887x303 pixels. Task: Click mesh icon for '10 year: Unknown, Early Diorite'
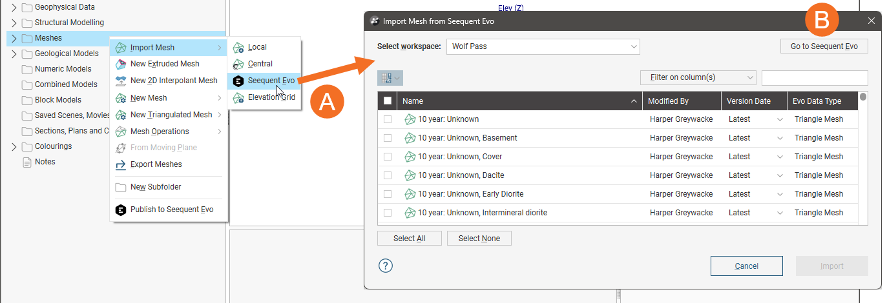click(x=410, y=194)
